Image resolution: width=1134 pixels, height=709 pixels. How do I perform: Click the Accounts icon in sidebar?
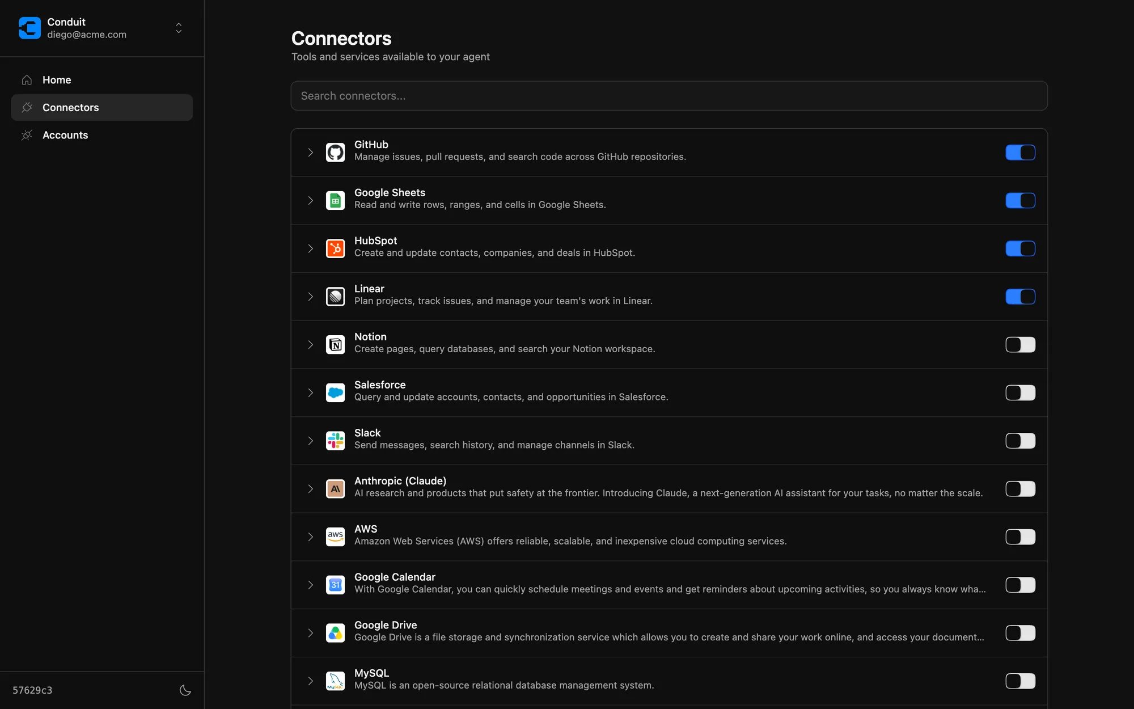[27, 135]
